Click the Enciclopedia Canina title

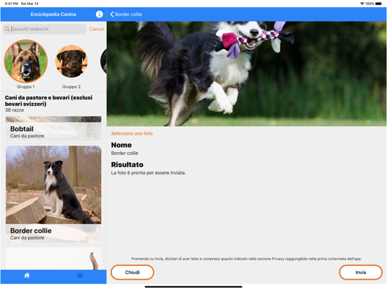point(53,14)
